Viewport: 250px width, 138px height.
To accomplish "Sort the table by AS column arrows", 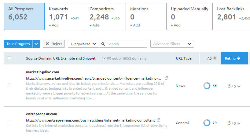I will pyautogui.click(x=215, y=58).
